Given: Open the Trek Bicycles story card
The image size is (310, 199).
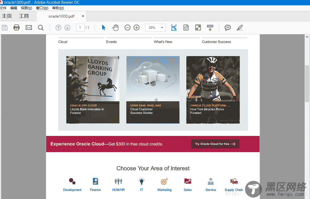Looking at the screenshot, I should tap(213, 90).
